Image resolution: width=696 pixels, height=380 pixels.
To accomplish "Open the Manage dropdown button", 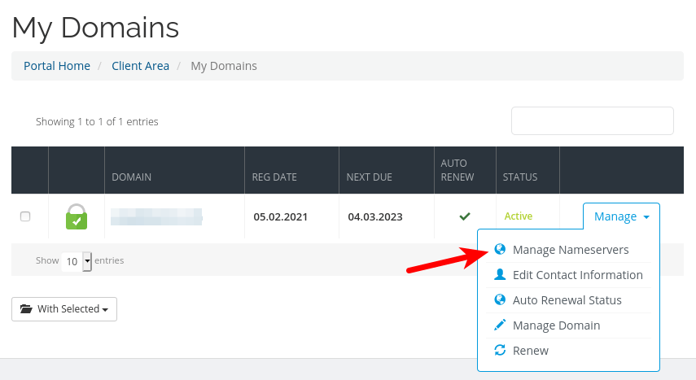I will coord(621,216).
